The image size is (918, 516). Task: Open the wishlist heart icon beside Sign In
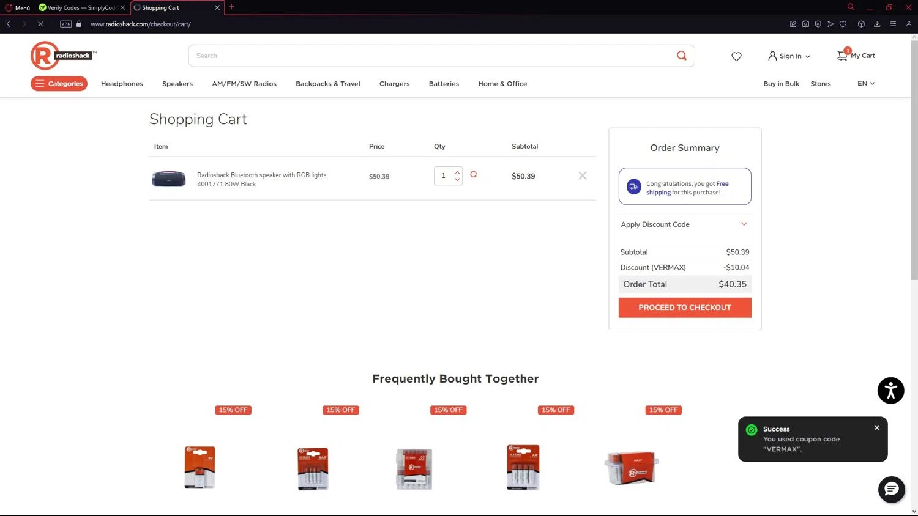[x=736, y=56]
